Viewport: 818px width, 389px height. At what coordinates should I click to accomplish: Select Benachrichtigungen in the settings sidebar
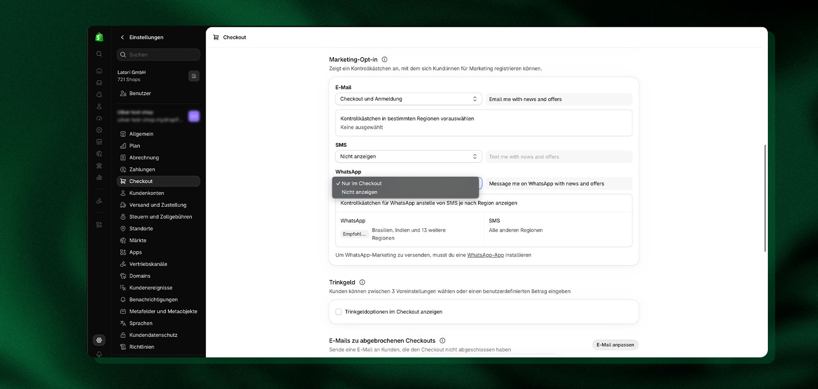pos(159,300)
